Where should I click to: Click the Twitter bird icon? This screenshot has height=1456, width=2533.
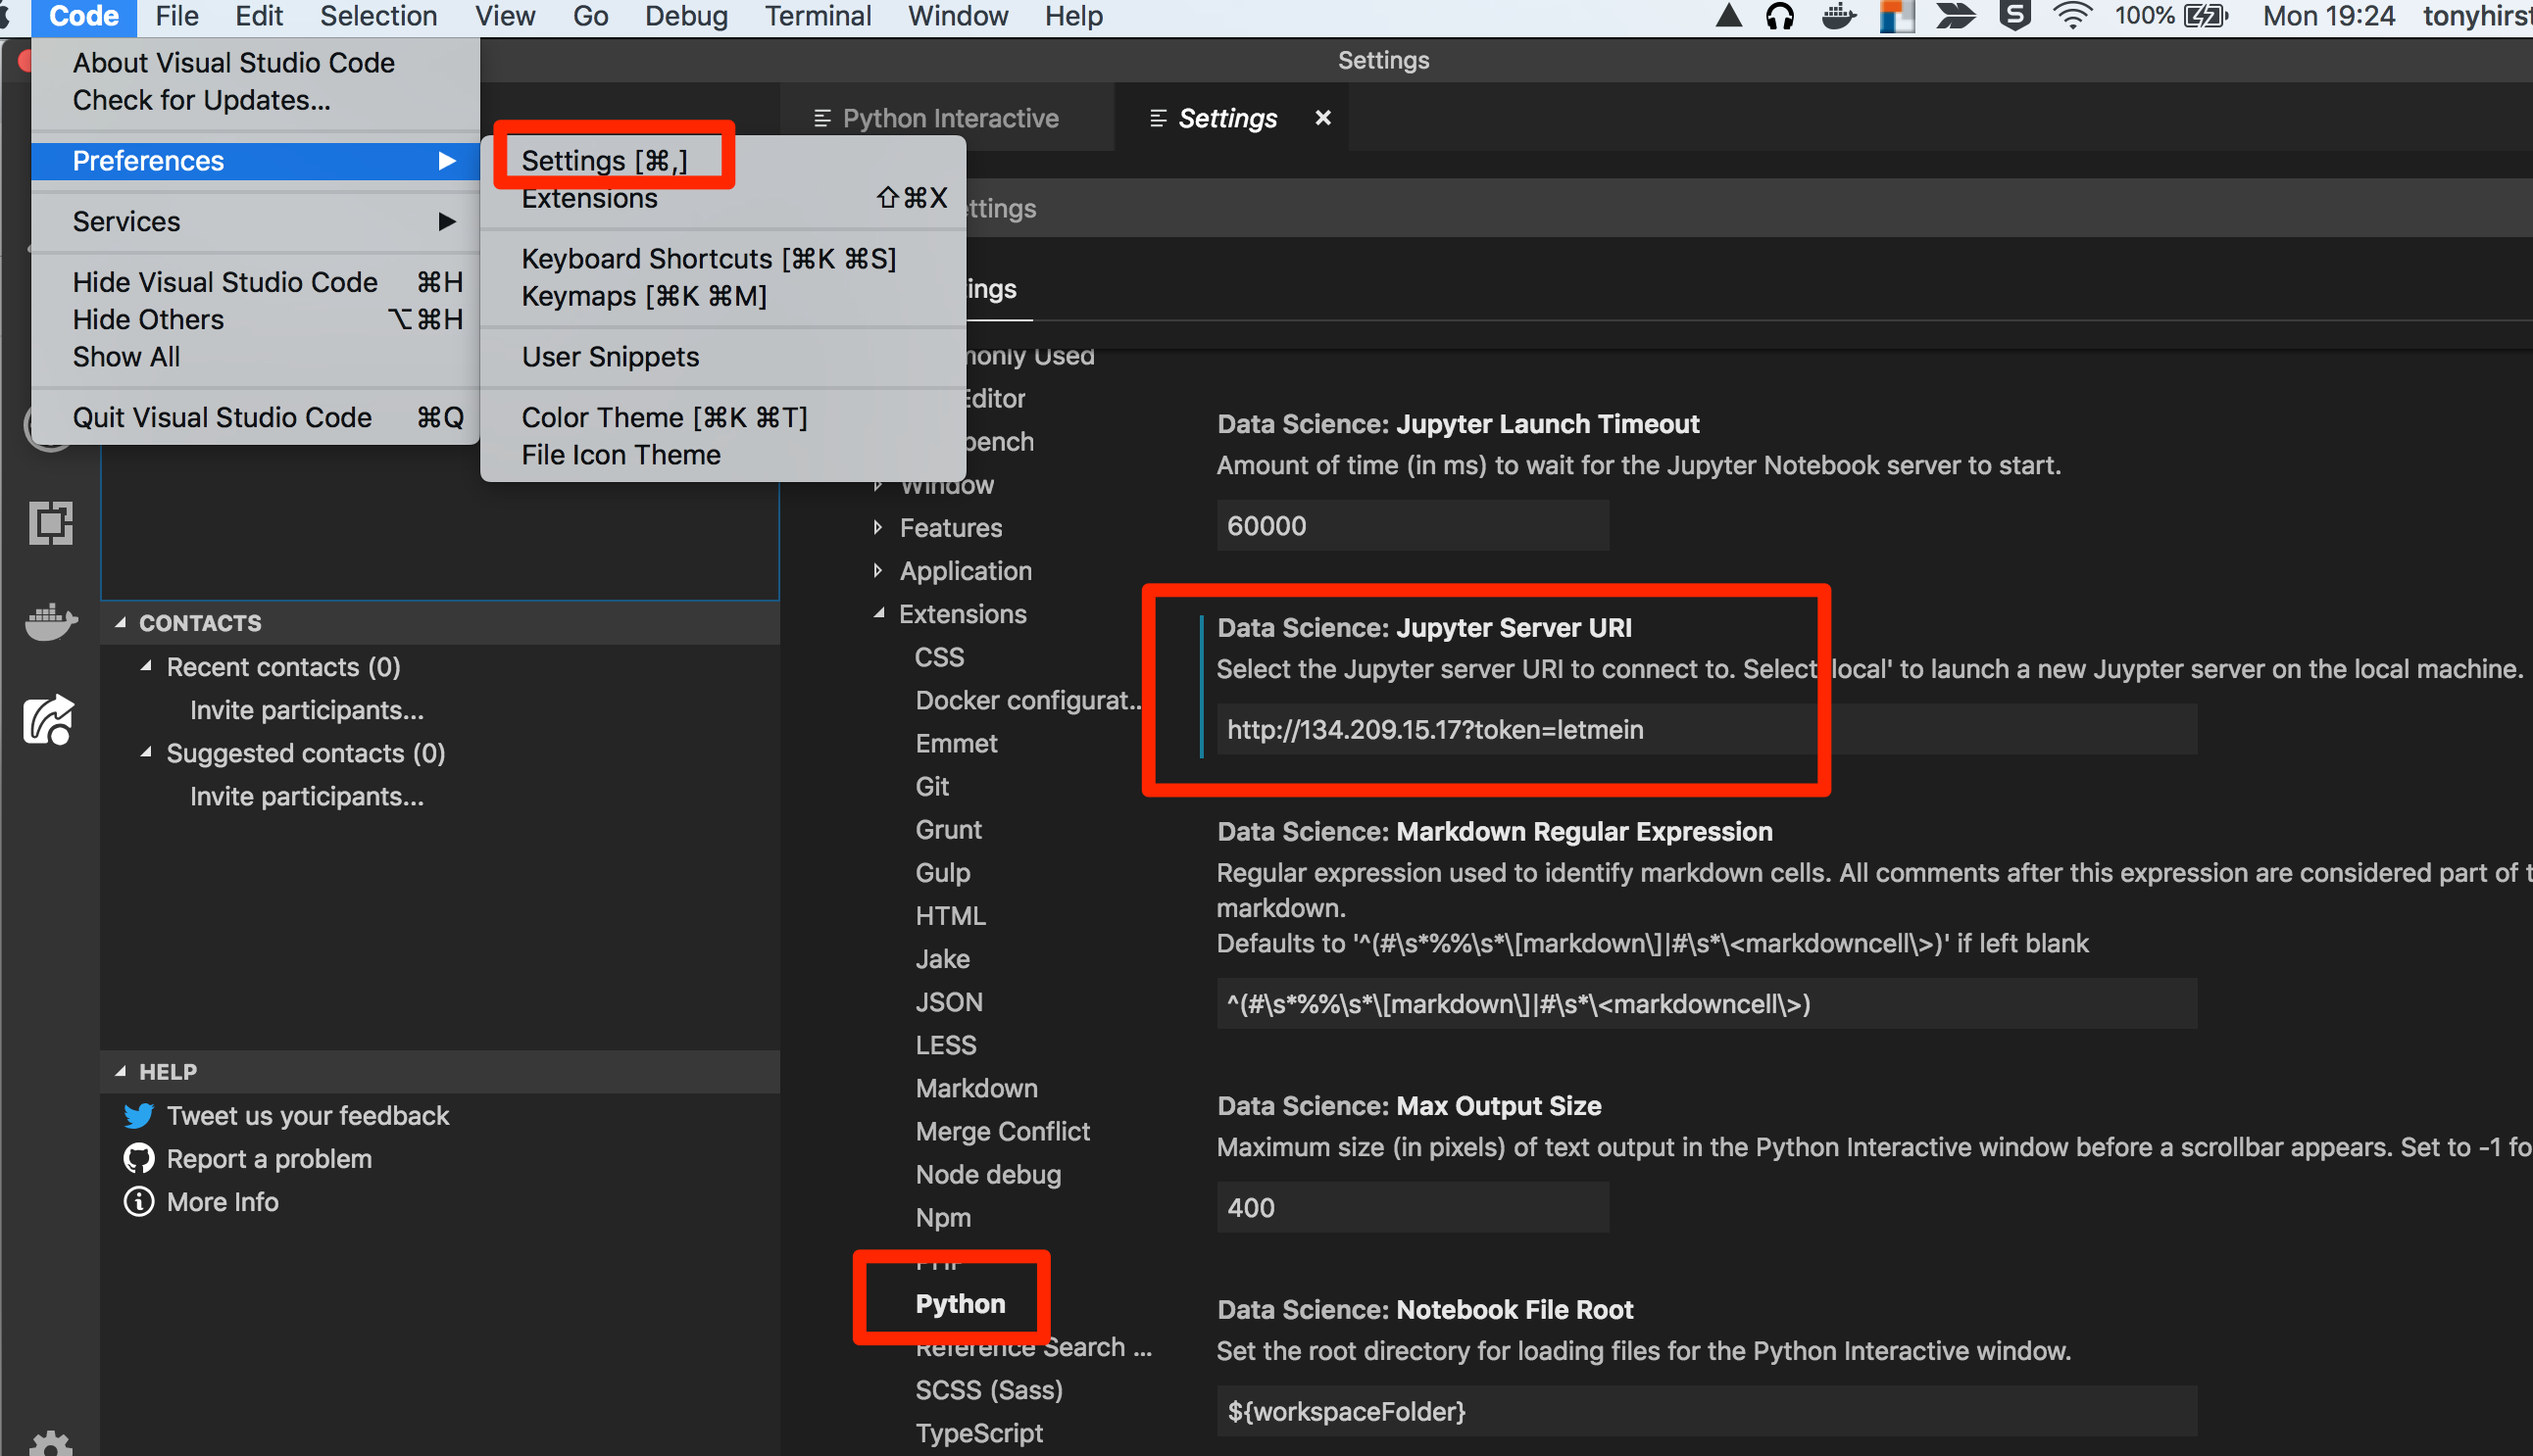tap(138, 1115)
